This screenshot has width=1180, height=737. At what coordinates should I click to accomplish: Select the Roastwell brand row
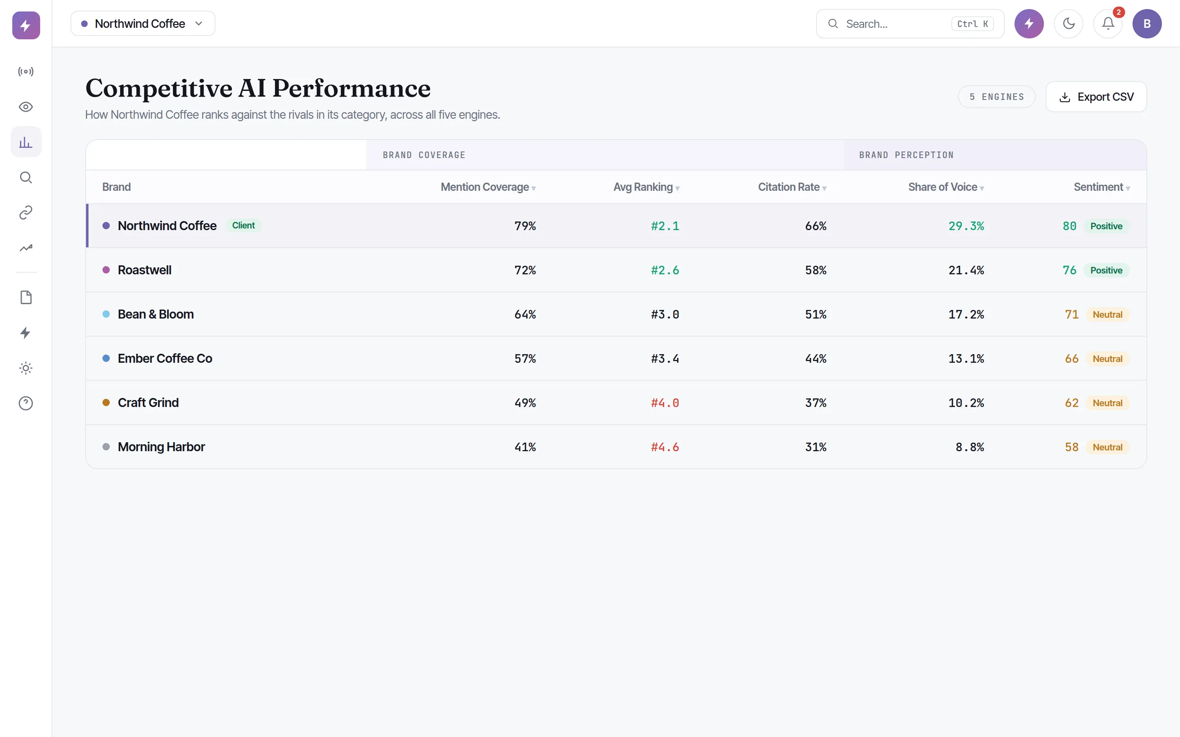(x=616, y=270)
